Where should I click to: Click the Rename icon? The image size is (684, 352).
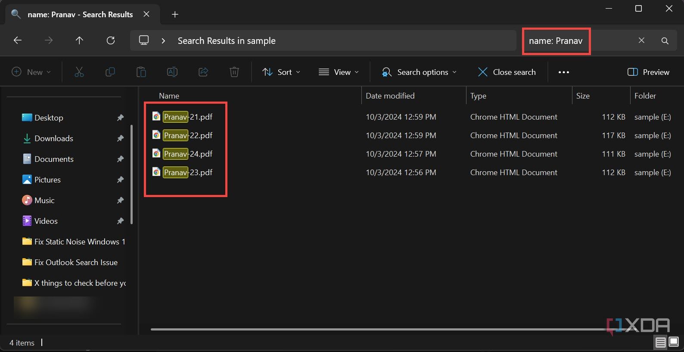coord(172,72)
